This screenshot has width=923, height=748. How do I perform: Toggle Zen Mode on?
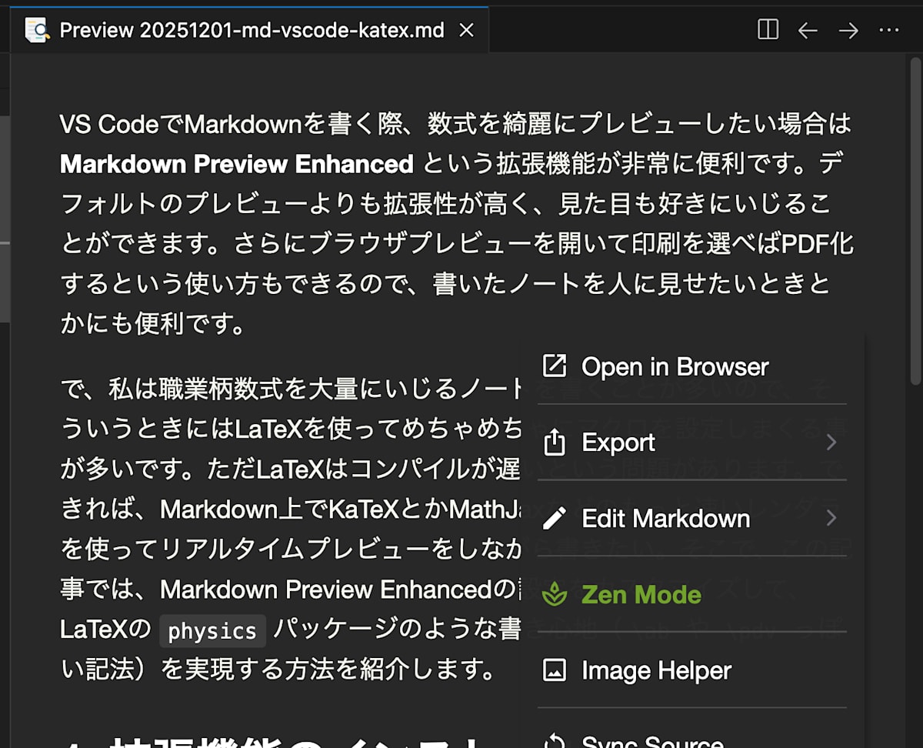pyautogui.click(x=641, y=594)
